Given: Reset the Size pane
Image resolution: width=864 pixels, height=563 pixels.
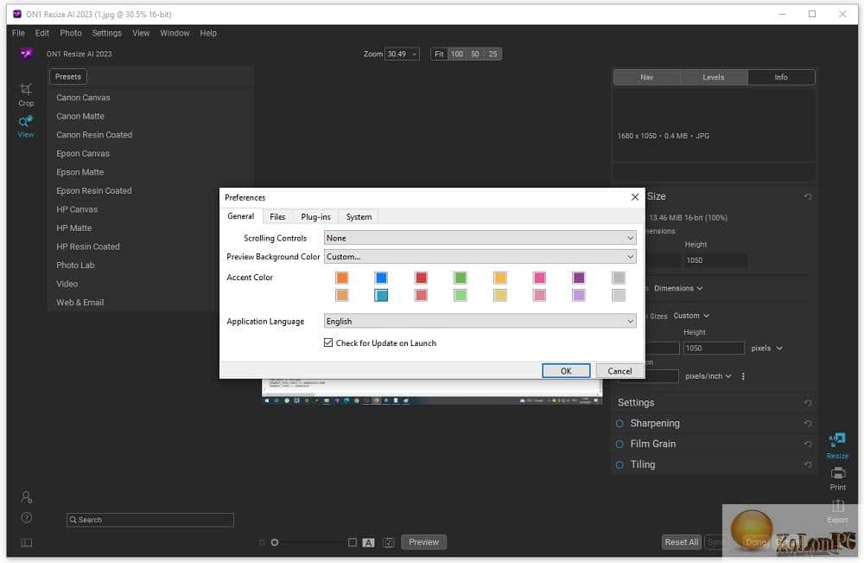Looking at the screenshot, I should pyautogui.click(x=808, y=197).
